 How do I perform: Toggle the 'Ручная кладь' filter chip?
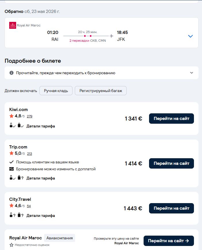click(x=56, y=91)
